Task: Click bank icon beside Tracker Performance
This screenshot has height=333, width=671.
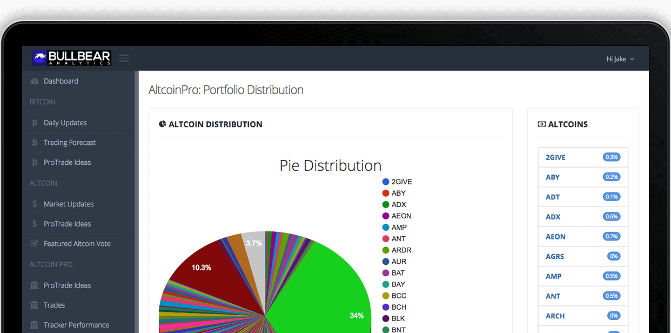Action: pyautogui.click(x=35, y=325)
